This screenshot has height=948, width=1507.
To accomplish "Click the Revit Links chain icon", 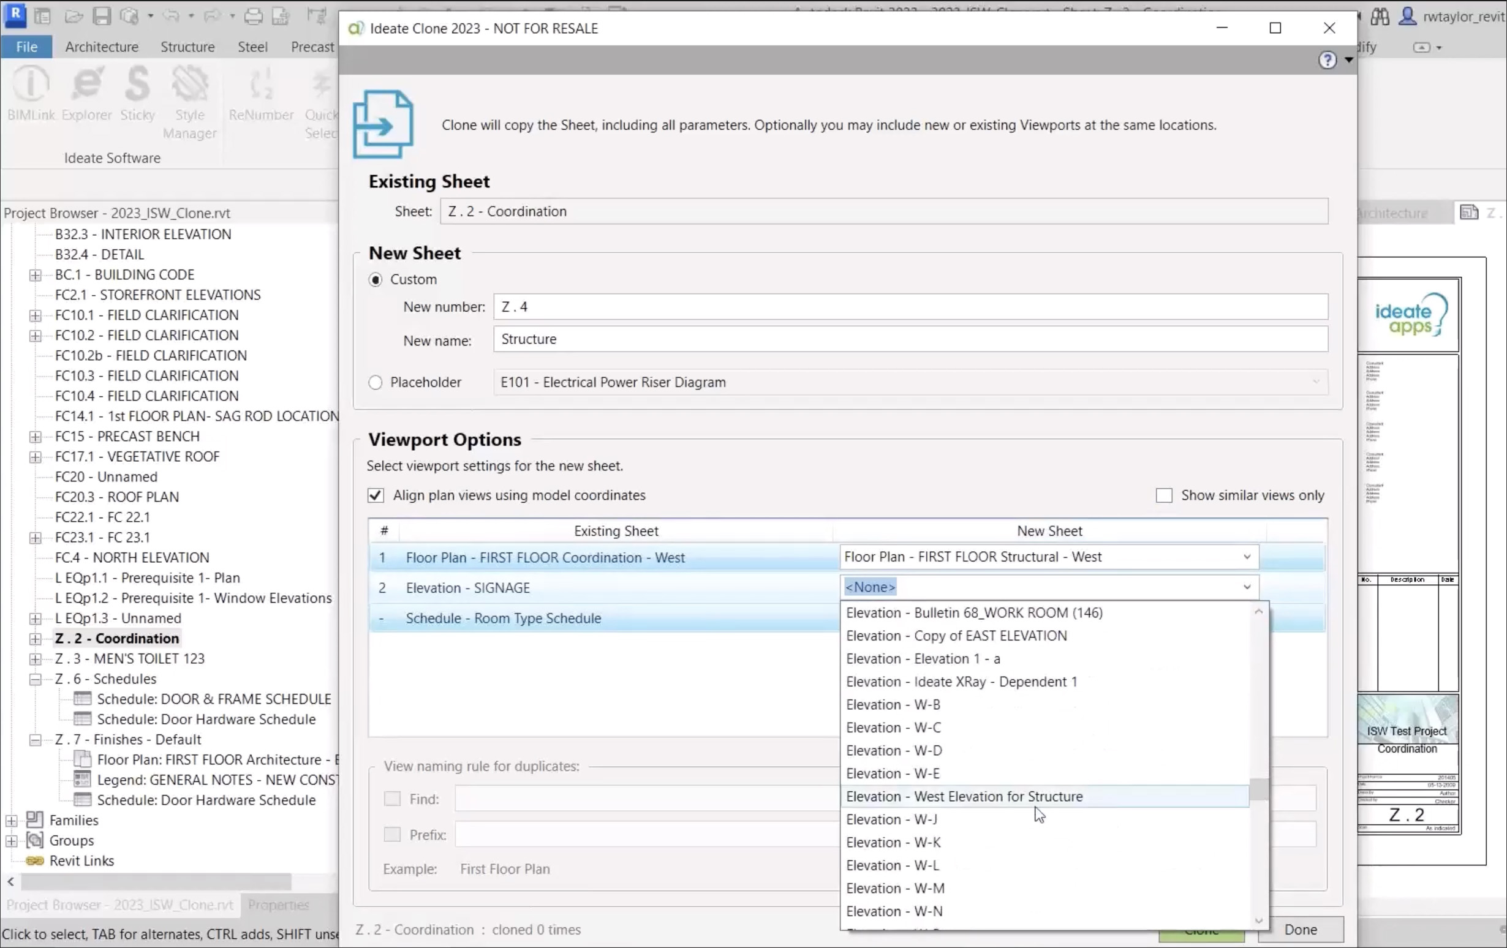I will (x=34, y=860).
